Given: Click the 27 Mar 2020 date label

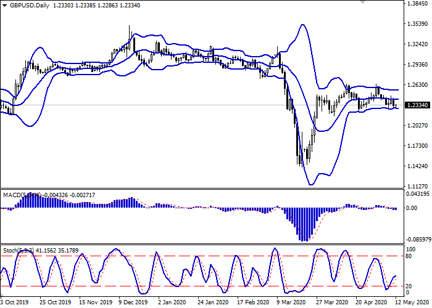Looking at the screenshot, I should coord(331,302).
